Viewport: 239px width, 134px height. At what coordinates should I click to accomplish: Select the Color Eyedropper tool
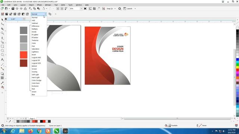click(x=2, y=83)
